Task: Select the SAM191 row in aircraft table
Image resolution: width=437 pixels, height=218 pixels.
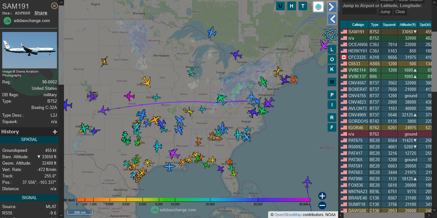Action: pos(386,32)
